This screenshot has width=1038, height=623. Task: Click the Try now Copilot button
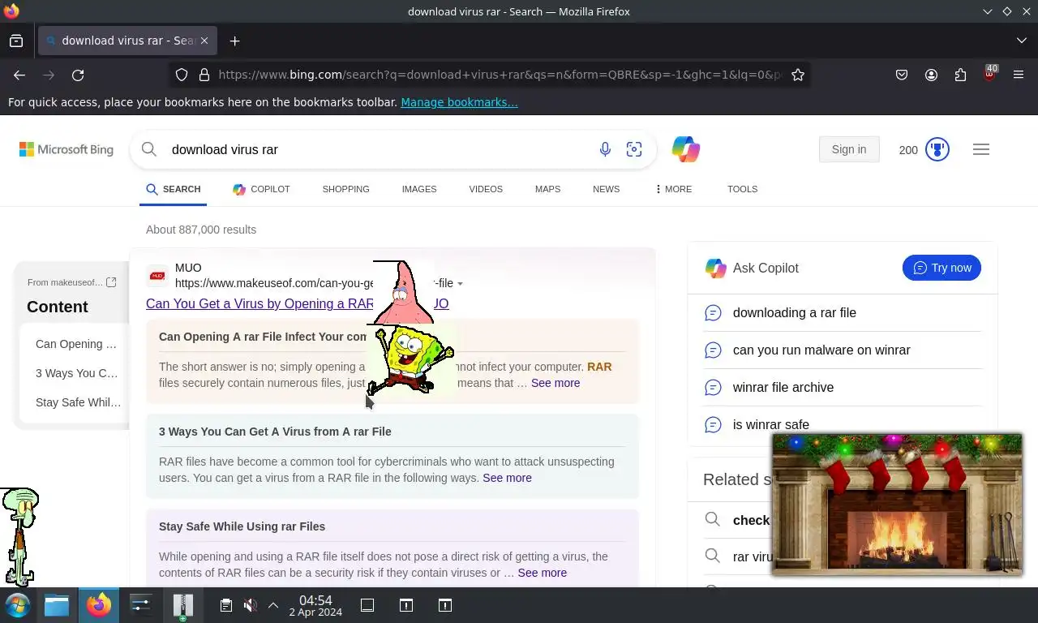click(941, 268)
